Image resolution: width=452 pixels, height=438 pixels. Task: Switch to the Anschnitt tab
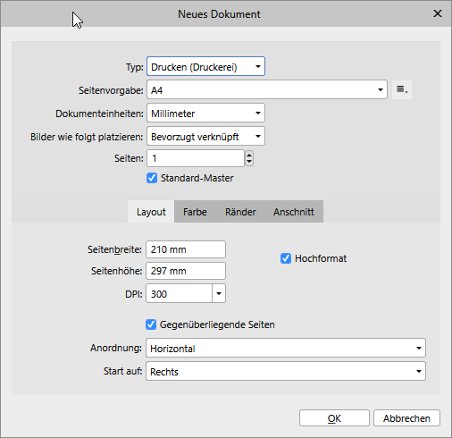tap(294, 212)
